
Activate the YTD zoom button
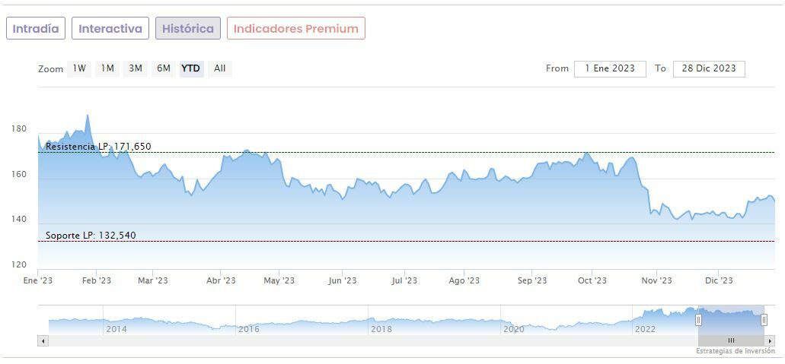191,68
